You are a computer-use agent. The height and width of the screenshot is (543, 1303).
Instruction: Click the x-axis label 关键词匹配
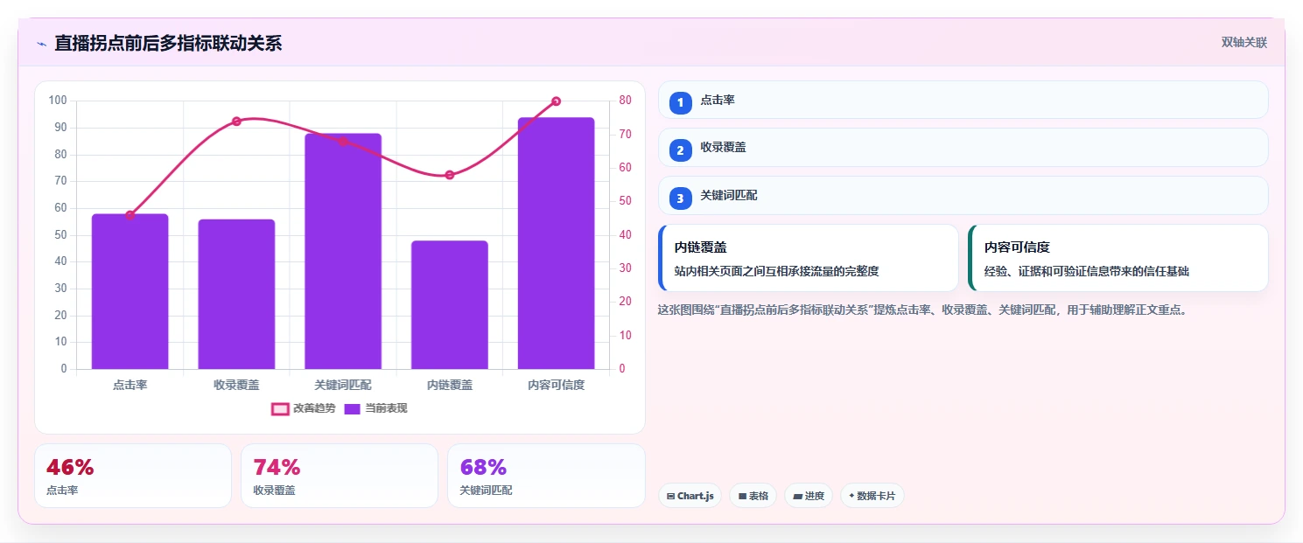[x=343, y=385]
